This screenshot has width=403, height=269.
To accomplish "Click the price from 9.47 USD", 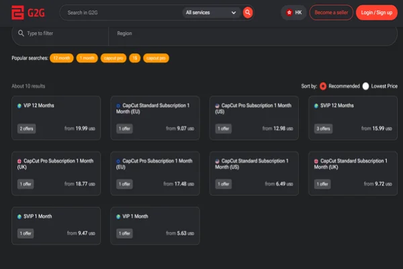I will pyautogui.click(x=81, y=233).
